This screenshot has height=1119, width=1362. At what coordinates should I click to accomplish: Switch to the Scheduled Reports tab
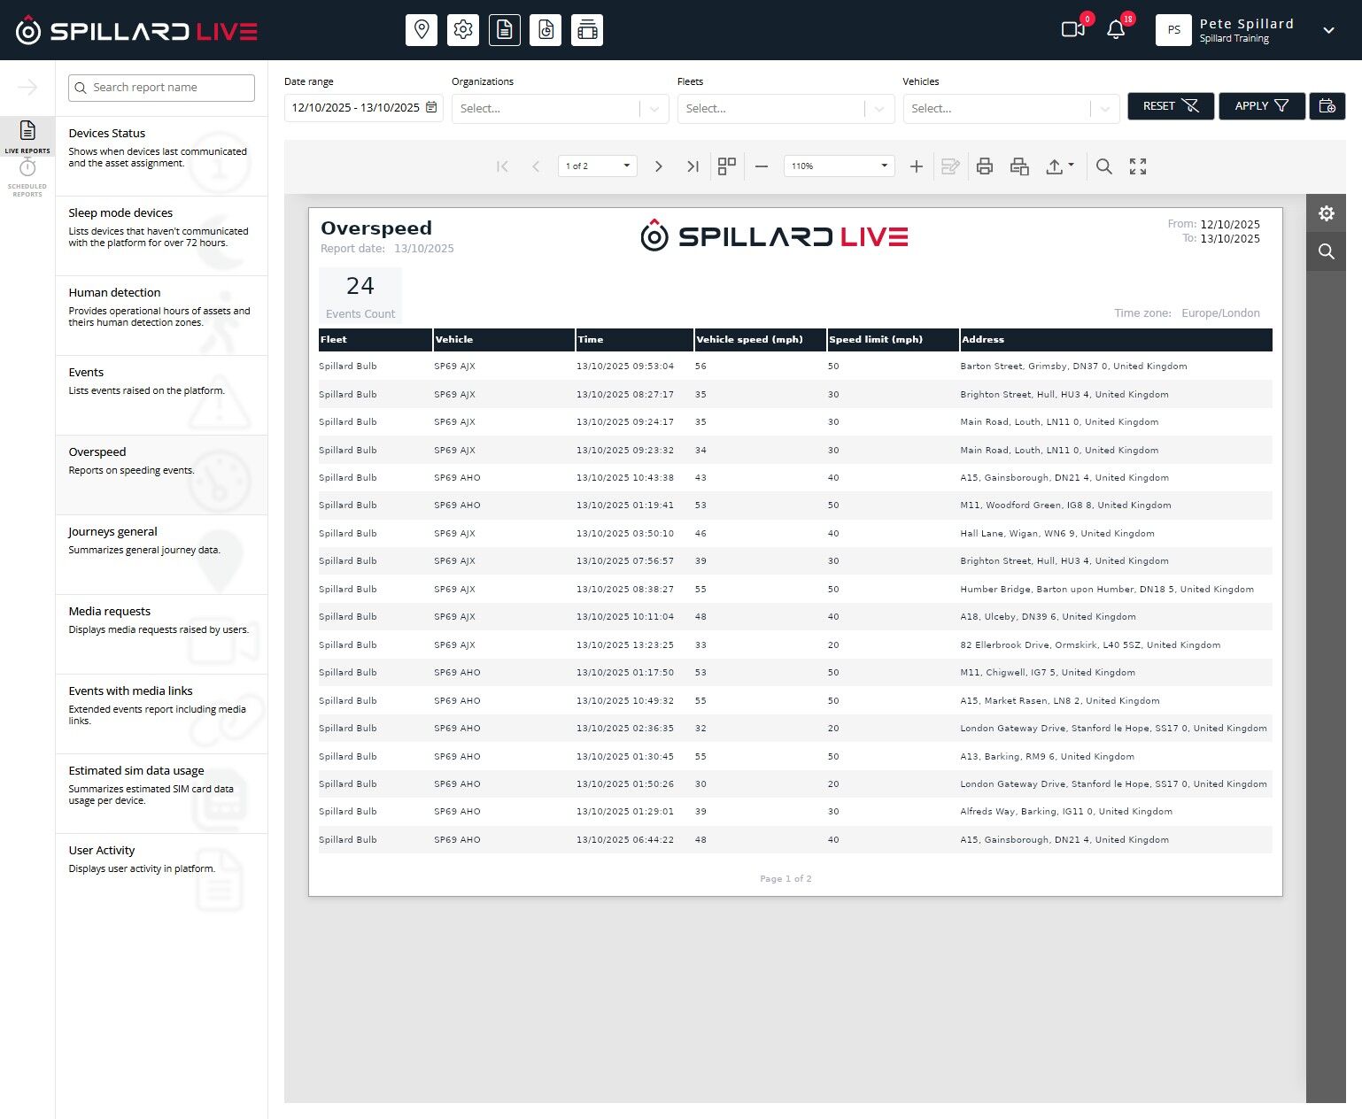click(27, 179)
